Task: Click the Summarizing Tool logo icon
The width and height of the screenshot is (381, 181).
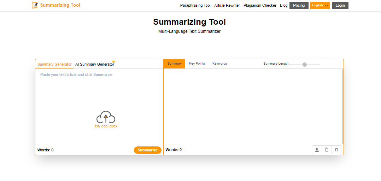Action: tap(35, 5)
